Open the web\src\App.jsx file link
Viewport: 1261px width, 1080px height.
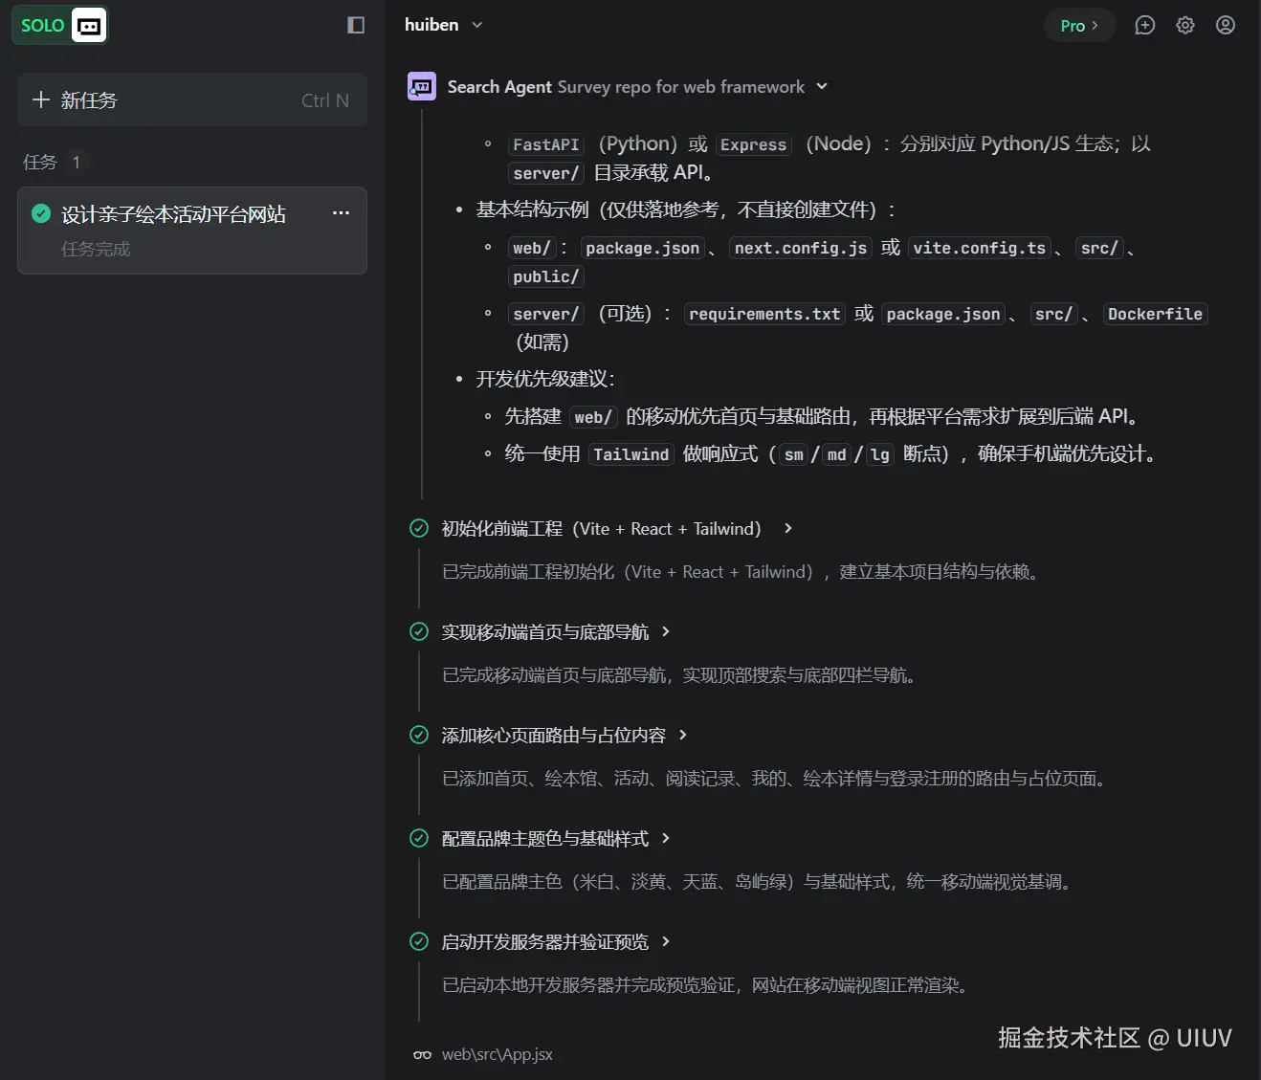pos(497,1054)
